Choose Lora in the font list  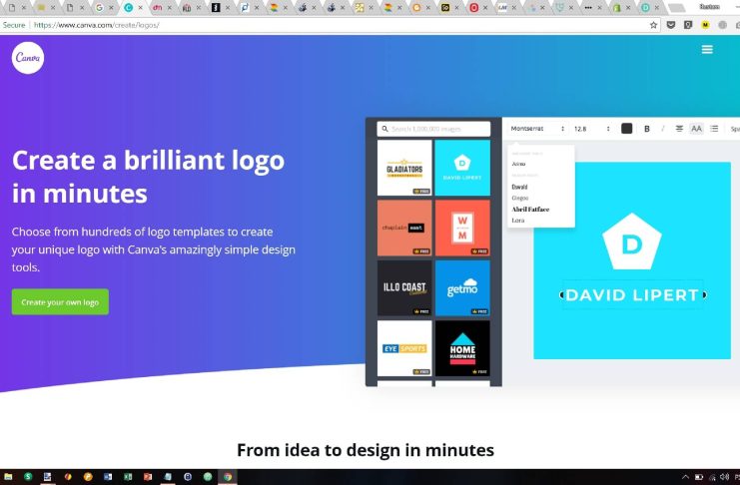coord(518,221)
